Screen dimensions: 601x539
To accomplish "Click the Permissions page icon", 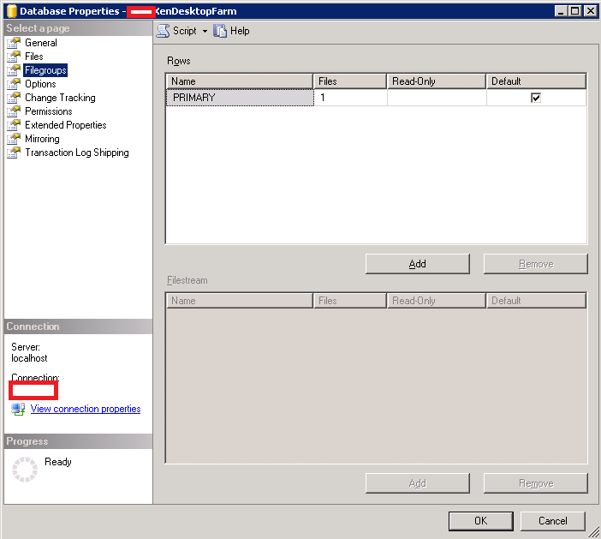I will click(x=14, y=111).
